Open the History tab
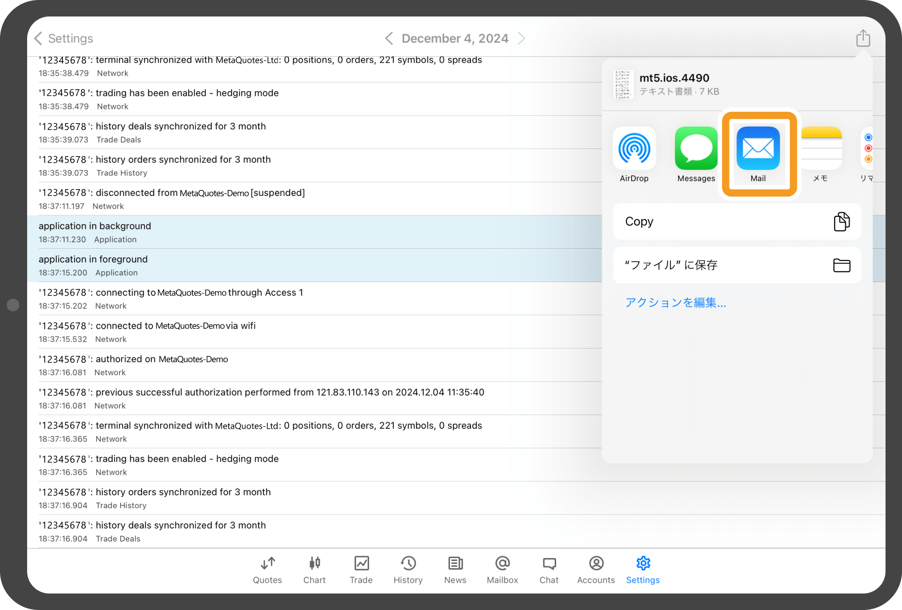The height and width of the screenshot is (610, 902). pos(408,570)
